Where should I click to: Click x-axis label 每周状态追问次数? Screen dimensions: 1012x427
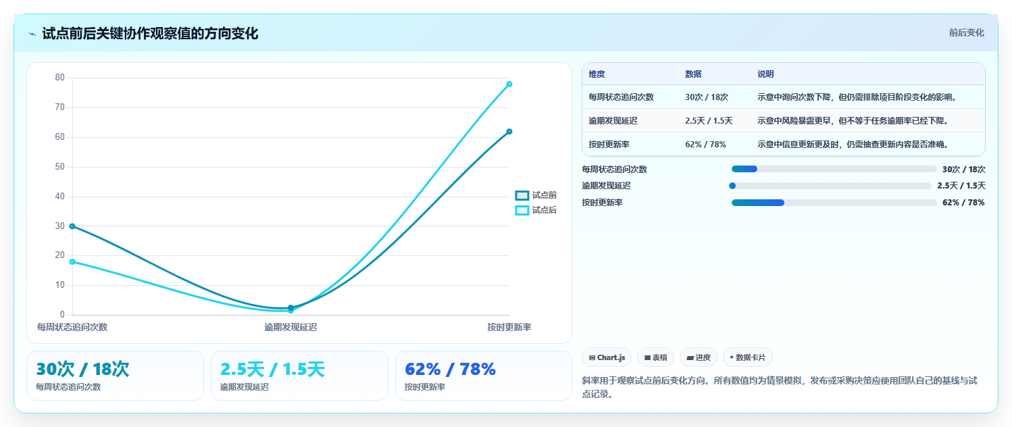click(x=72, y=327)
